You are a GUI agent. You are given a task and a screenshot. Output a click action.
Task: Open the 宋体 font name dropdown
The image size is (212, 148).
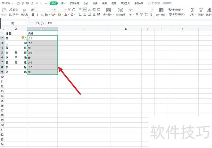click(x=52, y=9)
